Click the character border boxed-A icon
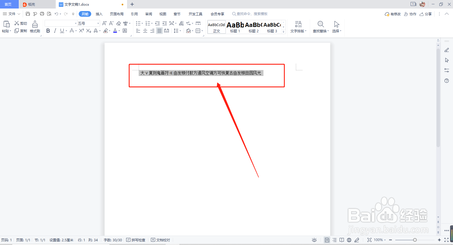 point(125,31)
